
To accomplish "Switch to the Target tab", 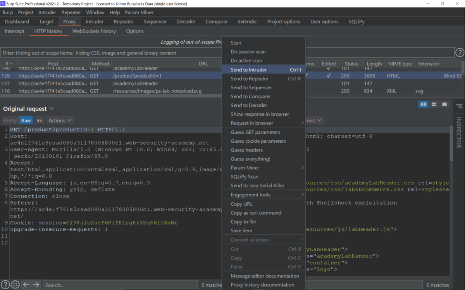I will tap(46, 22).
